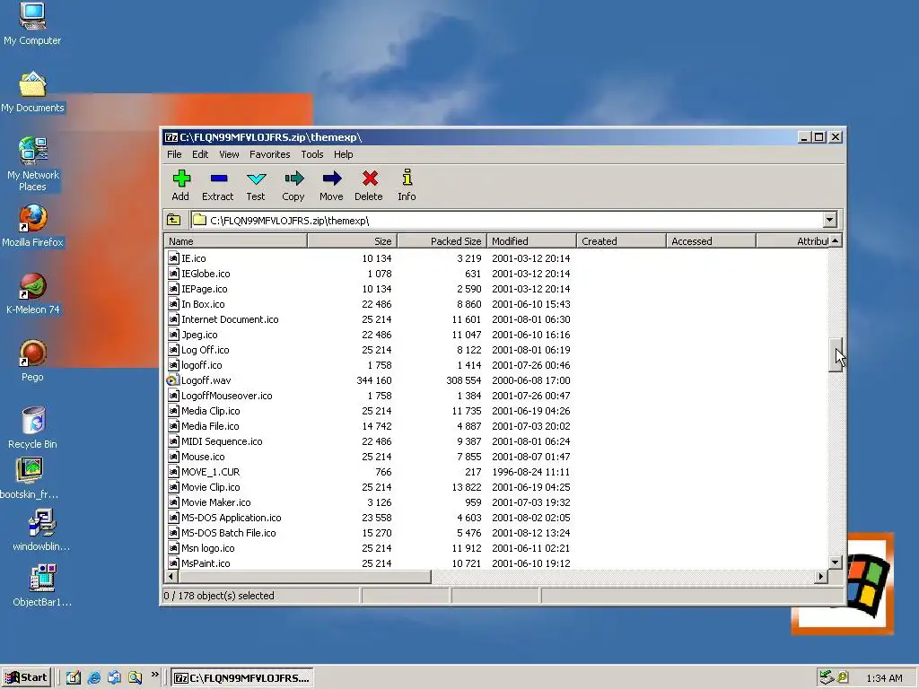
Task: Click the Delete toolbar icon
Action: tap(370, 179)
